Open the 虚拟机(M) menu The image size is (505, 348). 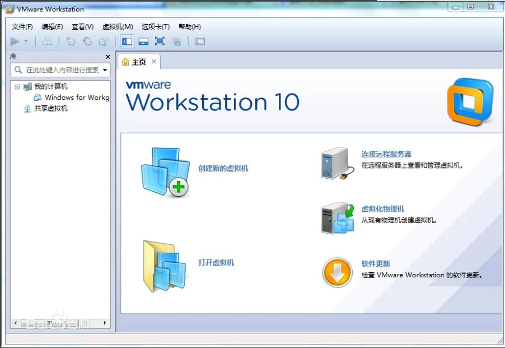tap(118, 27)
